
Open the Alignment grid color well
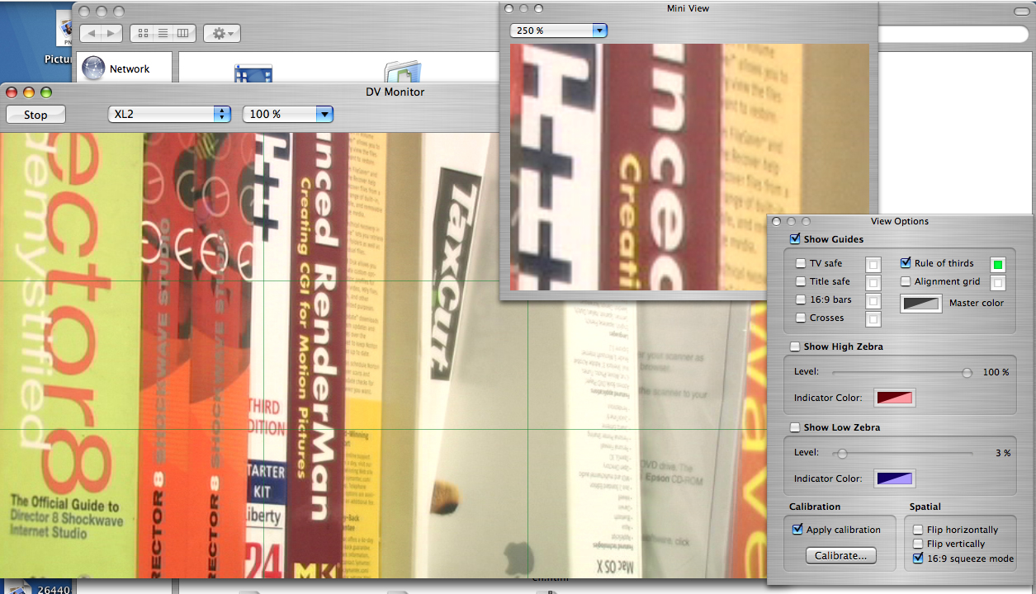coord(998,283)
